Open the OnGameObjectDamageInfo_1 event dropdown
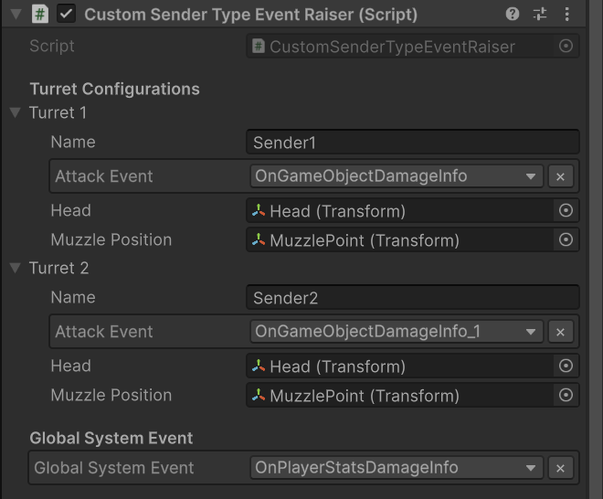The image size is (603, 499). (397, 332)
